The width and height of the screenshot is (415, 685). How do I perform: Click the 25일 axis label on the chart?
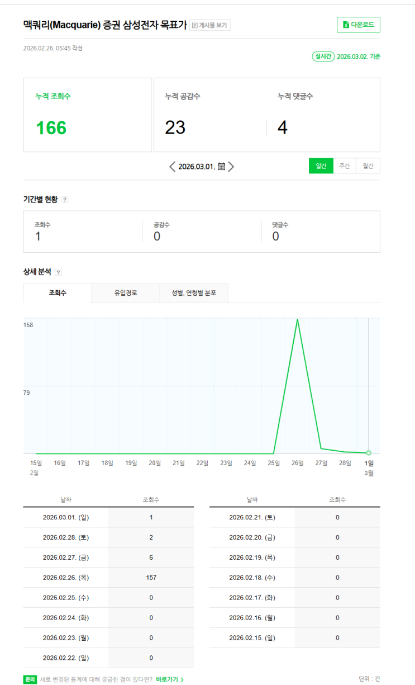[274, 463]
